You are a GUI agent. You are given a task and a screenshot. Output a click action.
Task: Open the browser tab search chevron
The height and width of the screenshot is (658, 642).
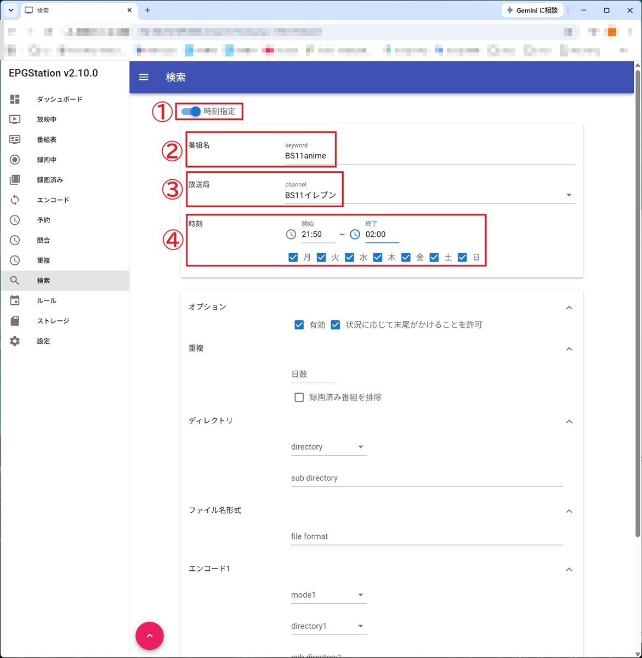click(x=10, y=10)
